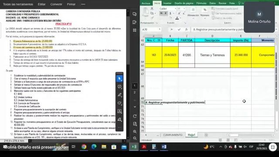Copy selection with Excel copy icon
This screenshot has height=157, width=279.
pyautogui.click(x=152, y=13)
